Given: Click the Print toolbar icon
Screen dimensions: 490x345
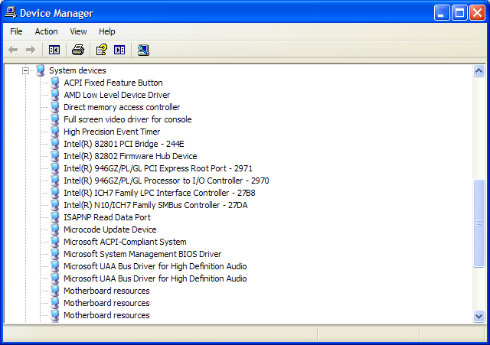Looking at the screenshot, I should (x=77, y=50).
